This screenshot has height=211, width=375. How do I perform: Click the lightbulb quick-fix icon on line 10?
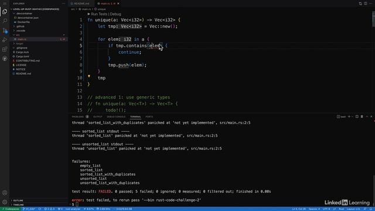pos(89,77)
